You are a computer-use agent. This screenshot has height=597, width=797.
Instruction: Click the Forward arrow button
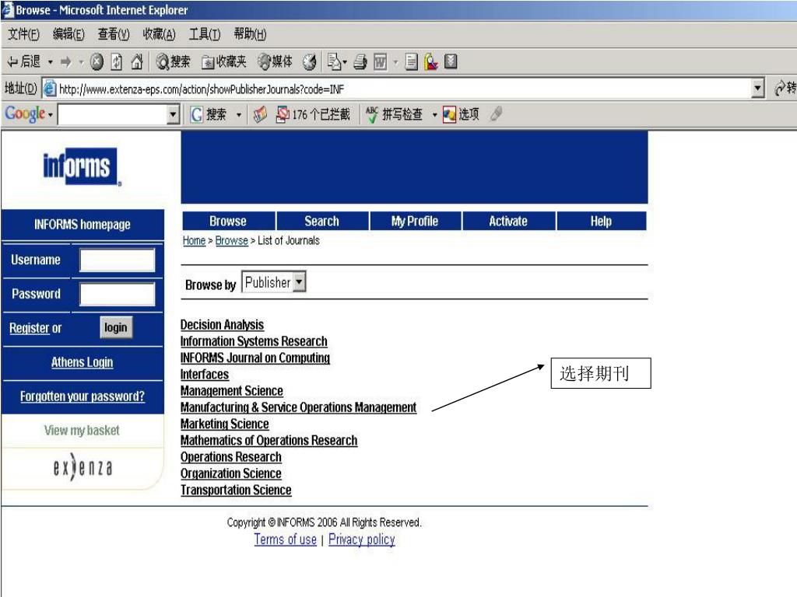(x=65, y=62)
